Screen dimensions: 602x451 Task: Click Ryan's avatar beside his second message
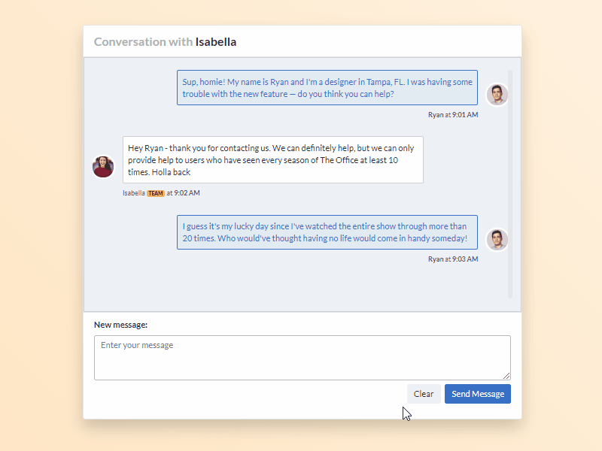click(497, 239)
